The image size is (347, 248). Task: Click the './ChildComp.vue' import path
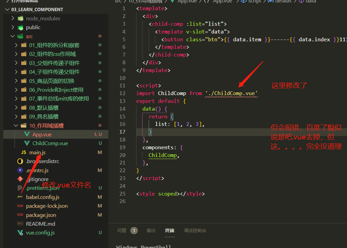231,93
